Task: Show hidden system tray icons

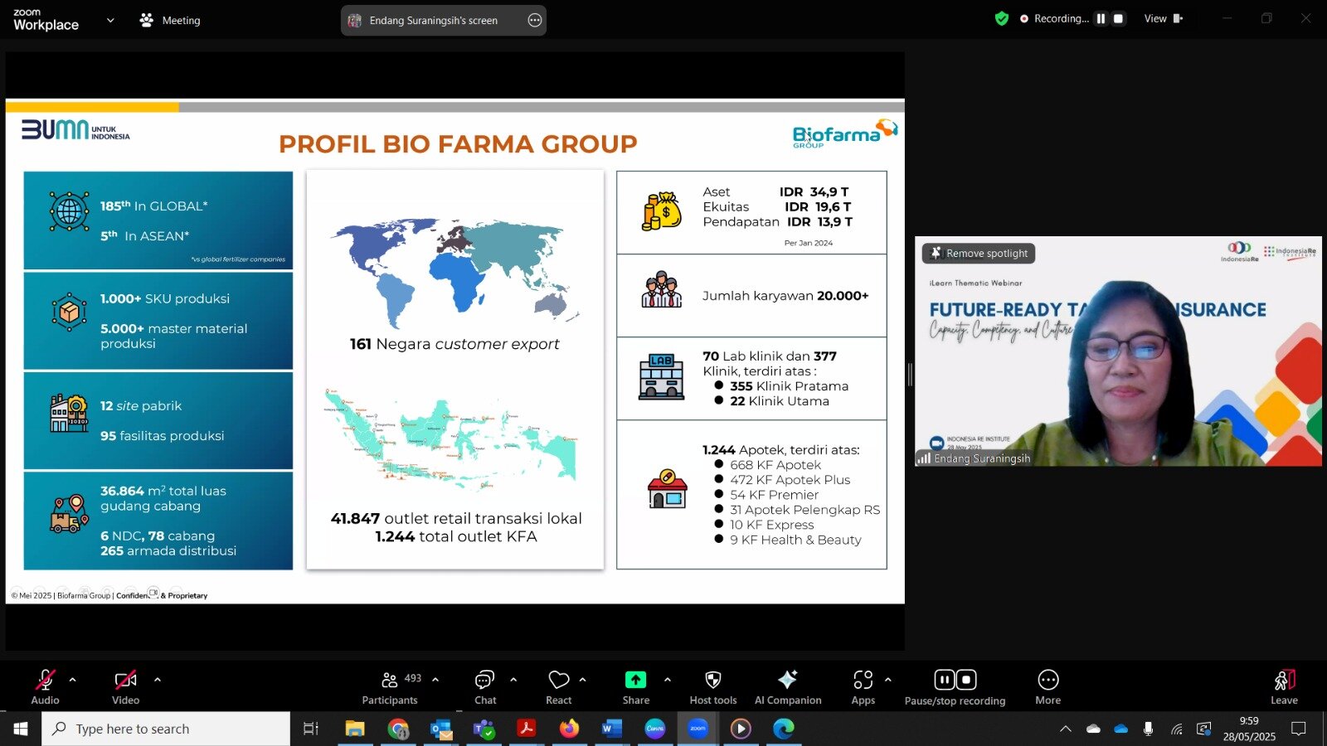Action: point(1066,729)
